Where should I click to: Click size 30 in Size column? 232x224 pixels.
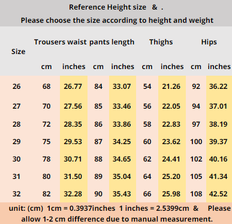click(16, 159)
